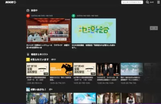Screen dimensions: 161x104
Task: Click the キャッチ!世界のトップニュース title text
Action: click(48, 46)
